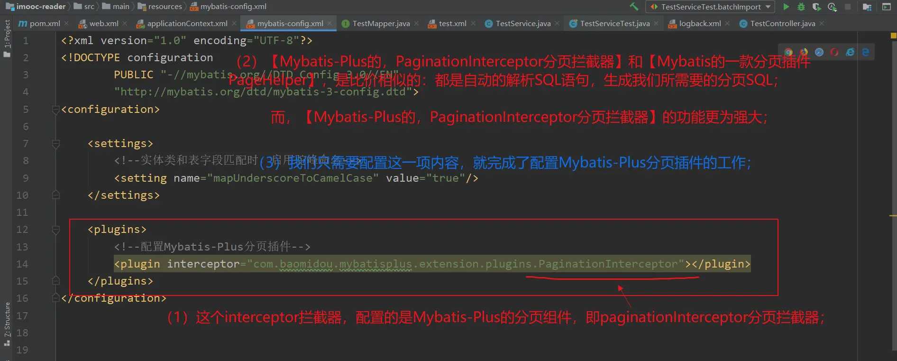Place cursor on the plugin interceptor line
The image size is (897, 361).
click(432, 264)
